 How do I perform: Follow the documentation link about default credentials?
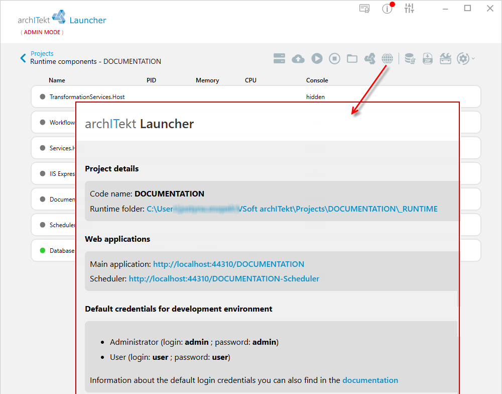point(370,380)
